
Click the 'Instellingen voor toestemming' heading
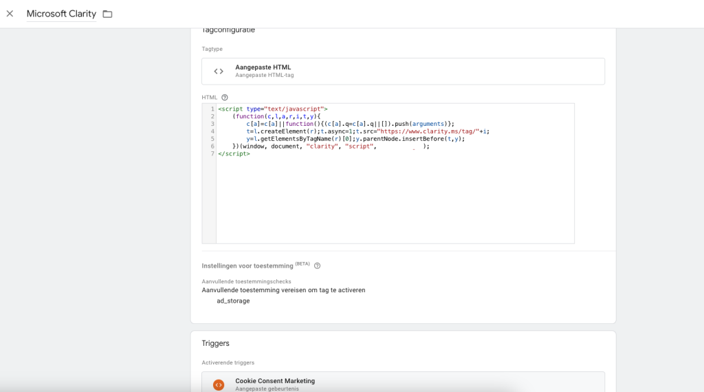tap(247, 266)
